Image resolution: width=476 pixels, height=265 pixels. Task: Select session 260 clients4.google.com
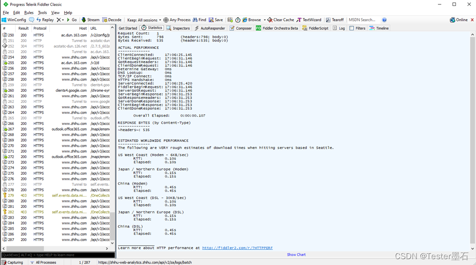pos(56,90)
